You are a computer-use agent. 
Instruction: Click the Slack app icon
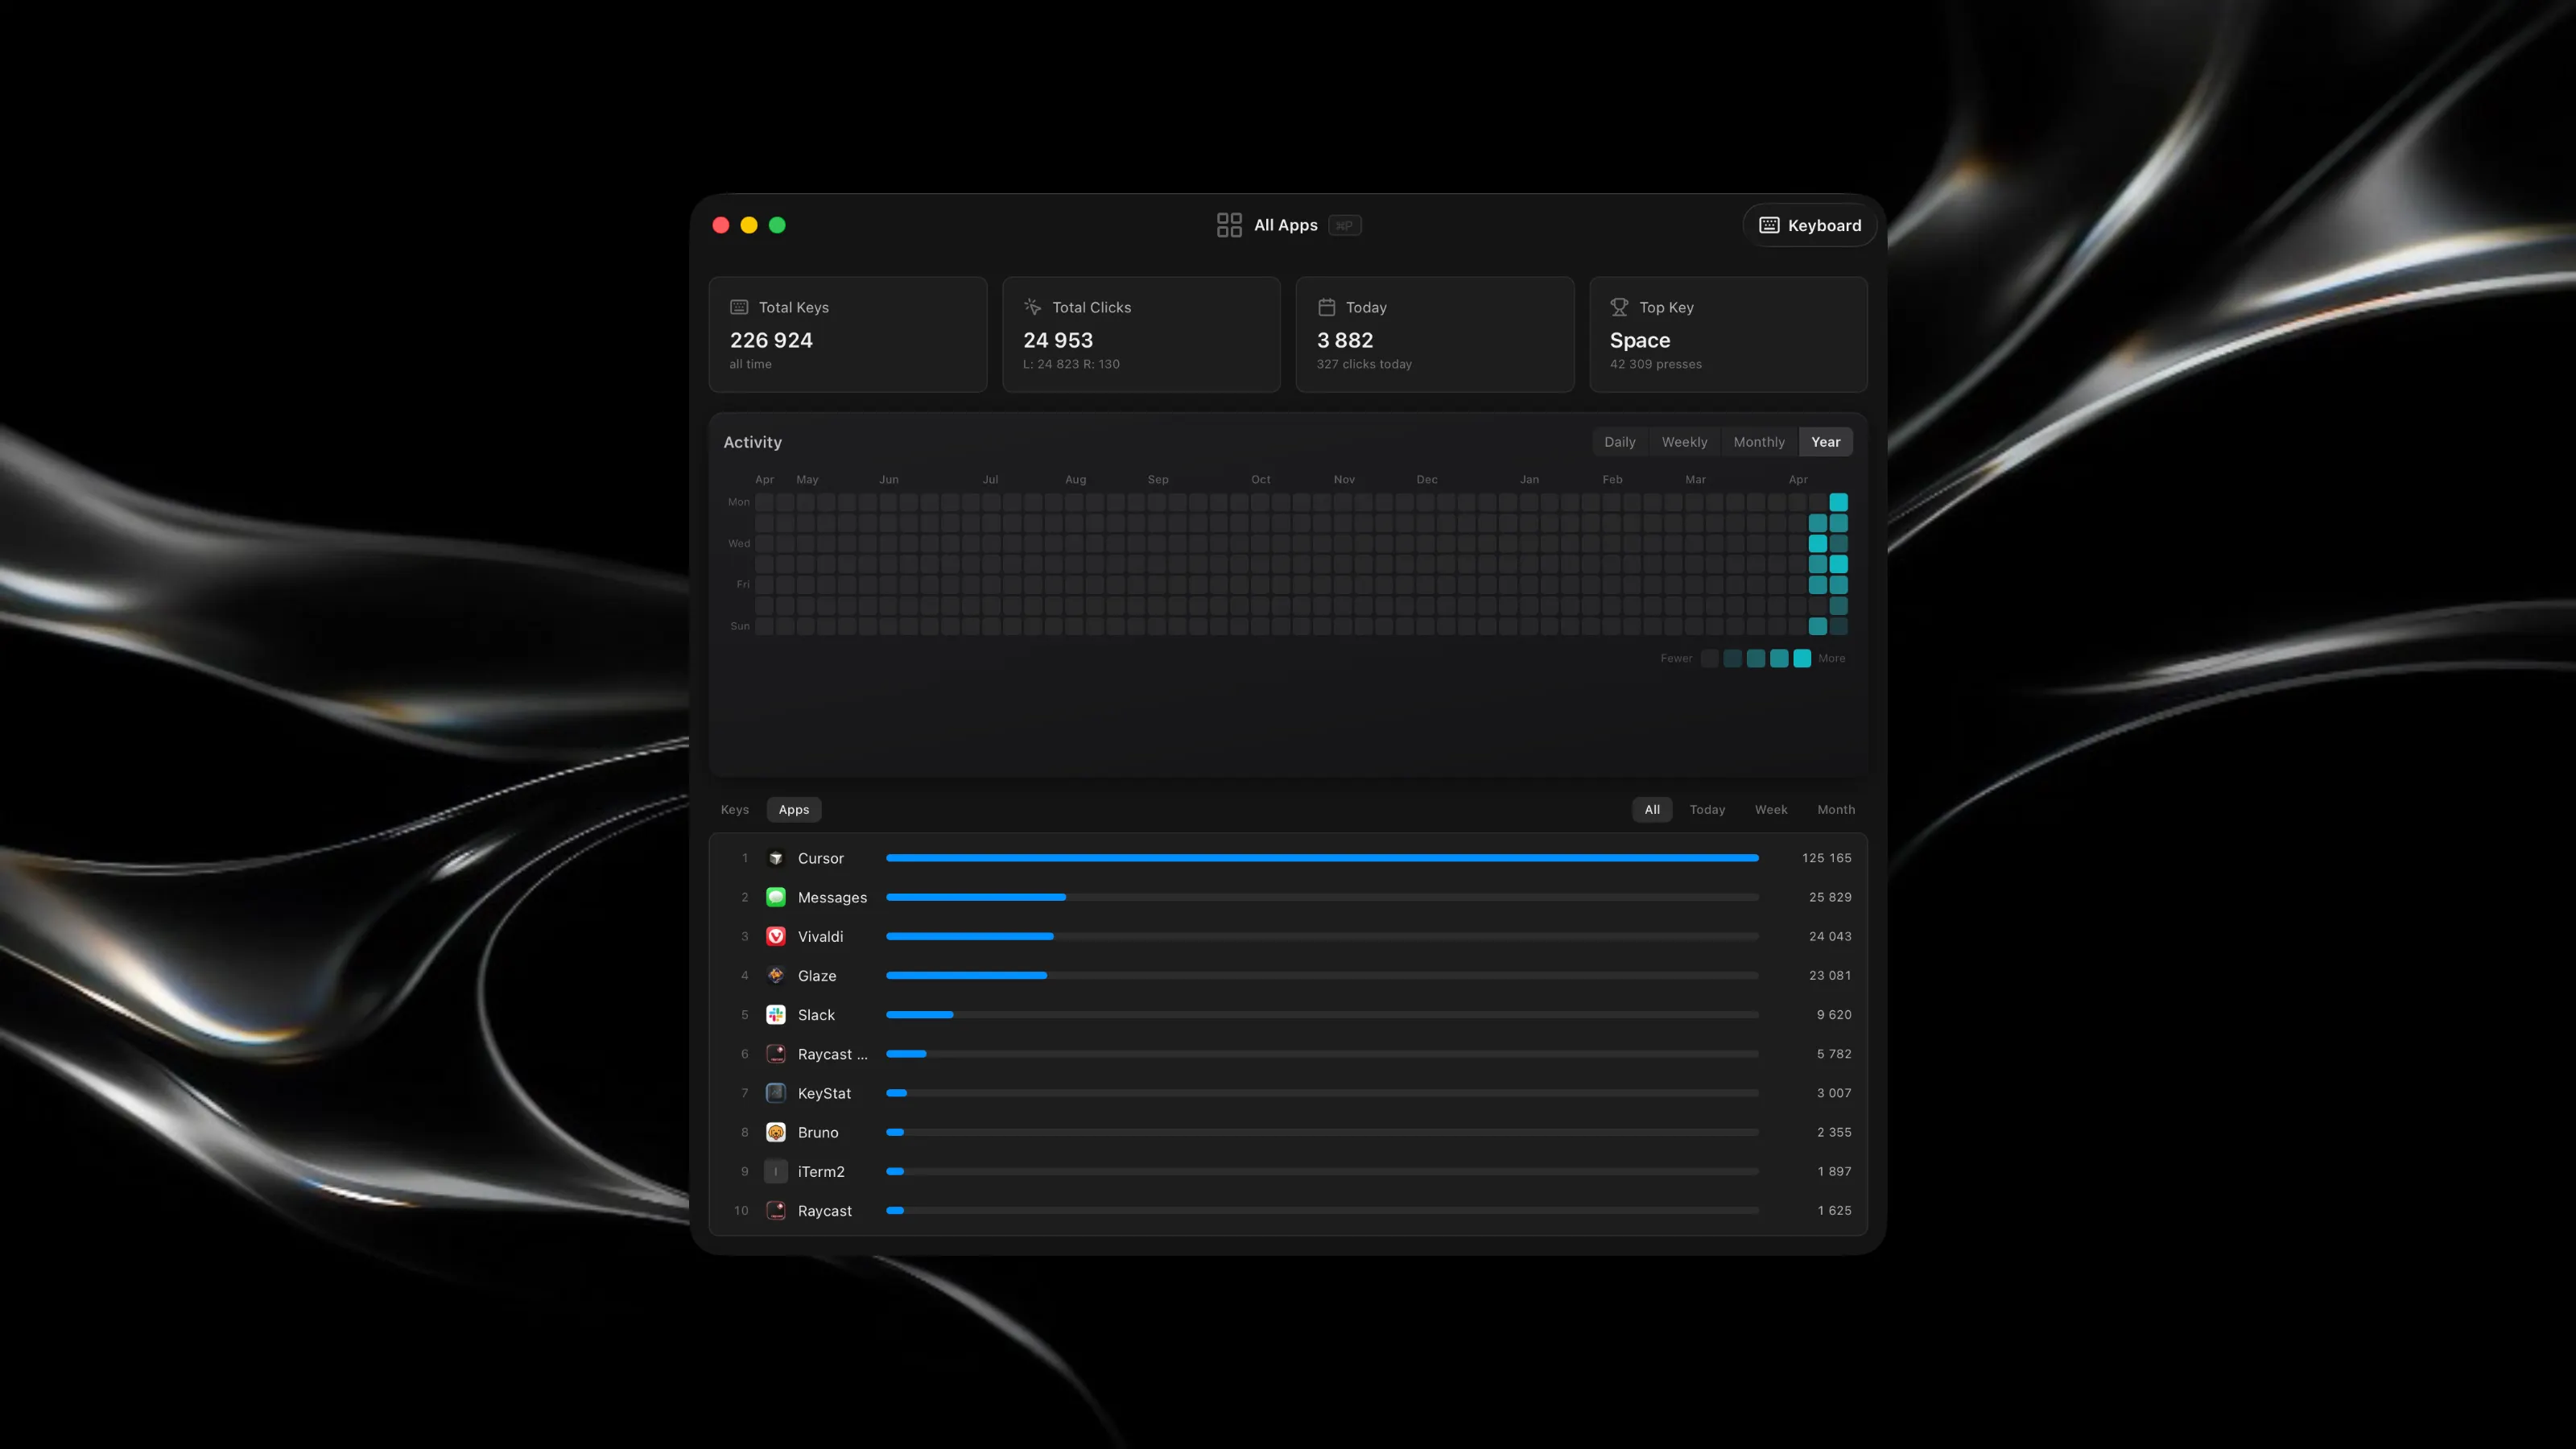click(776, 1014)
